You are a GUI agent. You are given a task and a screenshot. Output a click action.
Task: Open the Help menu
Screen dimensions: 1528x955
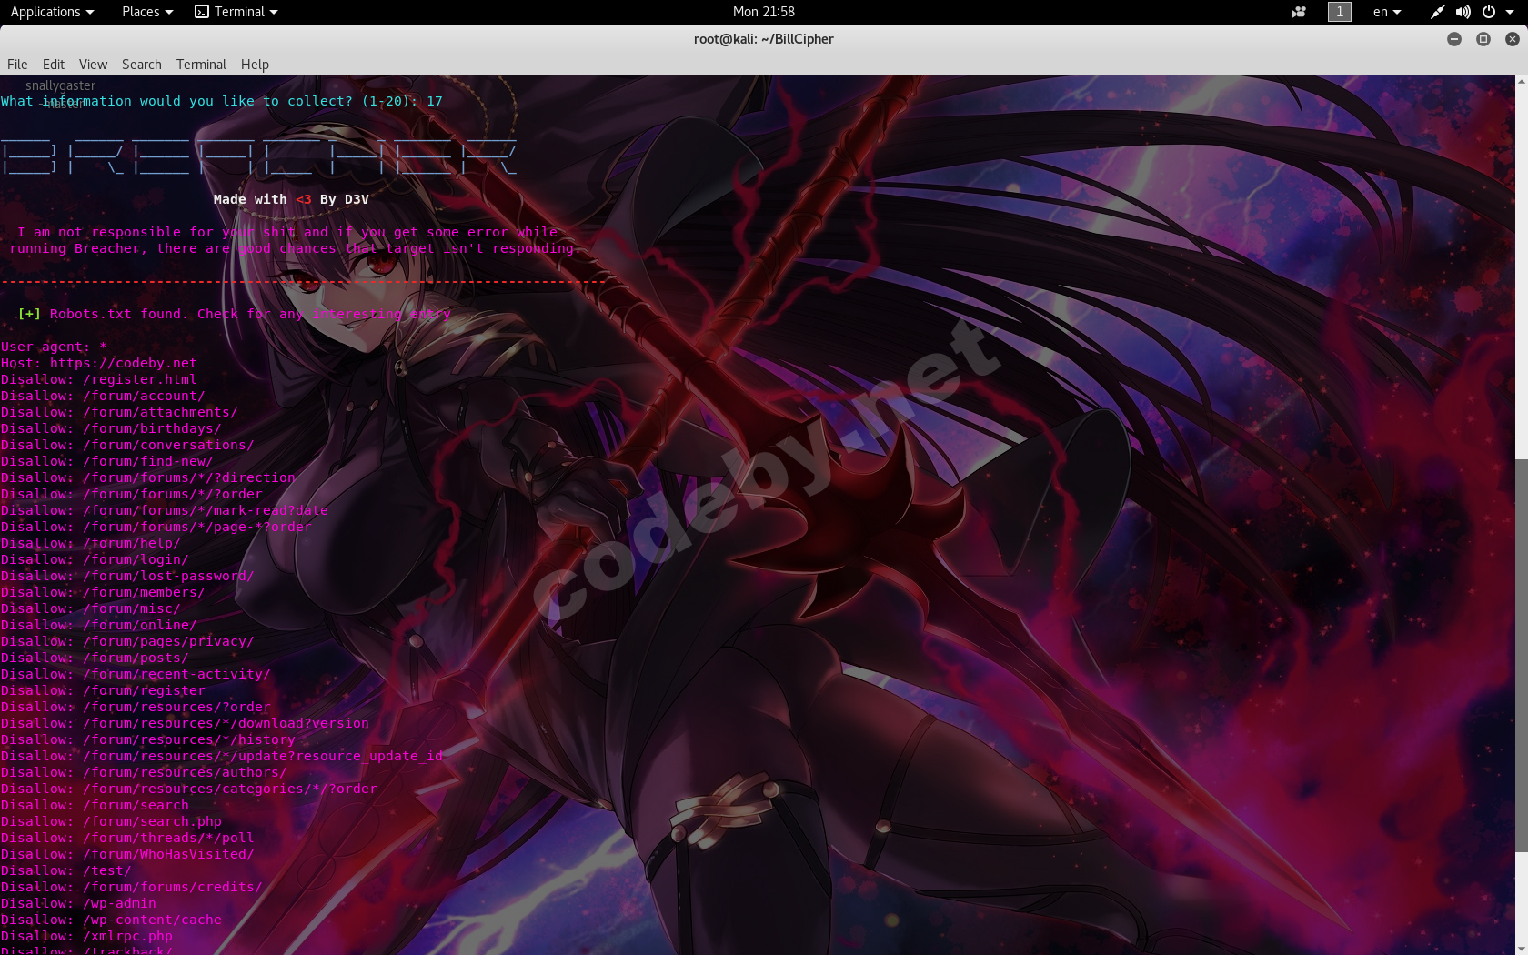pyautogui.click(x=255, y=65)
